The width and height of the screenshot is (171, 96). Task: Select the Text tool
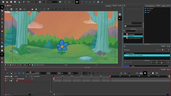point(2,23)
